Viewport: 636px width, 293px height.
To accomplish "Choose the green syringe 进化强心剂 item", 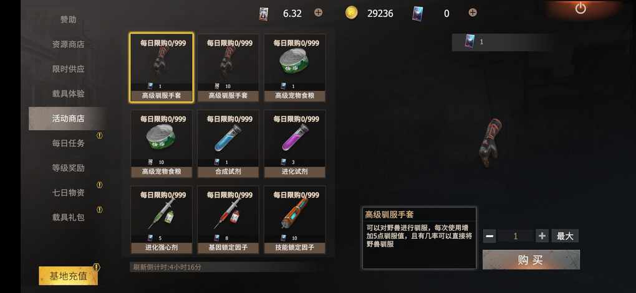I will (161, 220).
